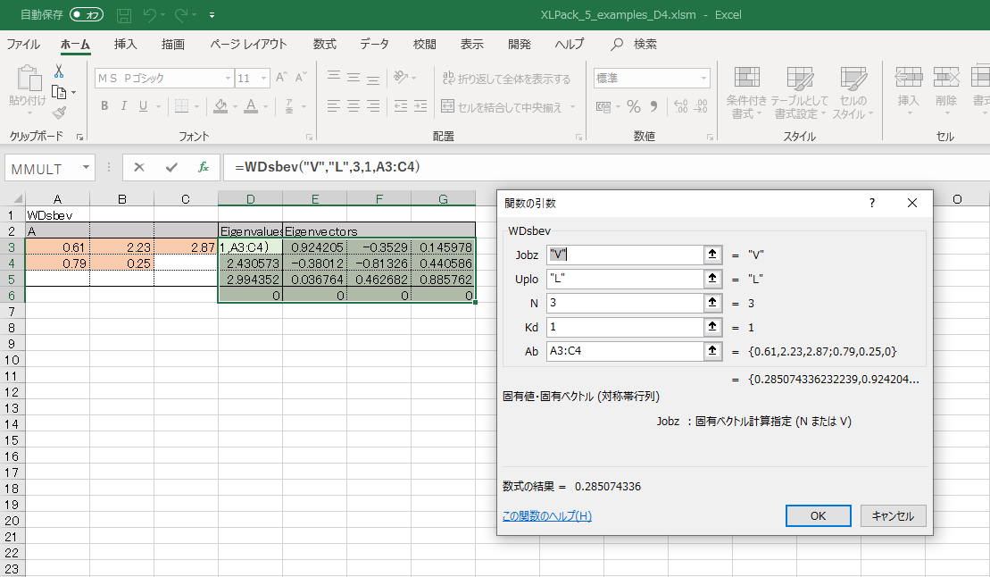Toggle the AutoSave switch
This screenshot has width=990, height=577.
[x=87, y=15]
